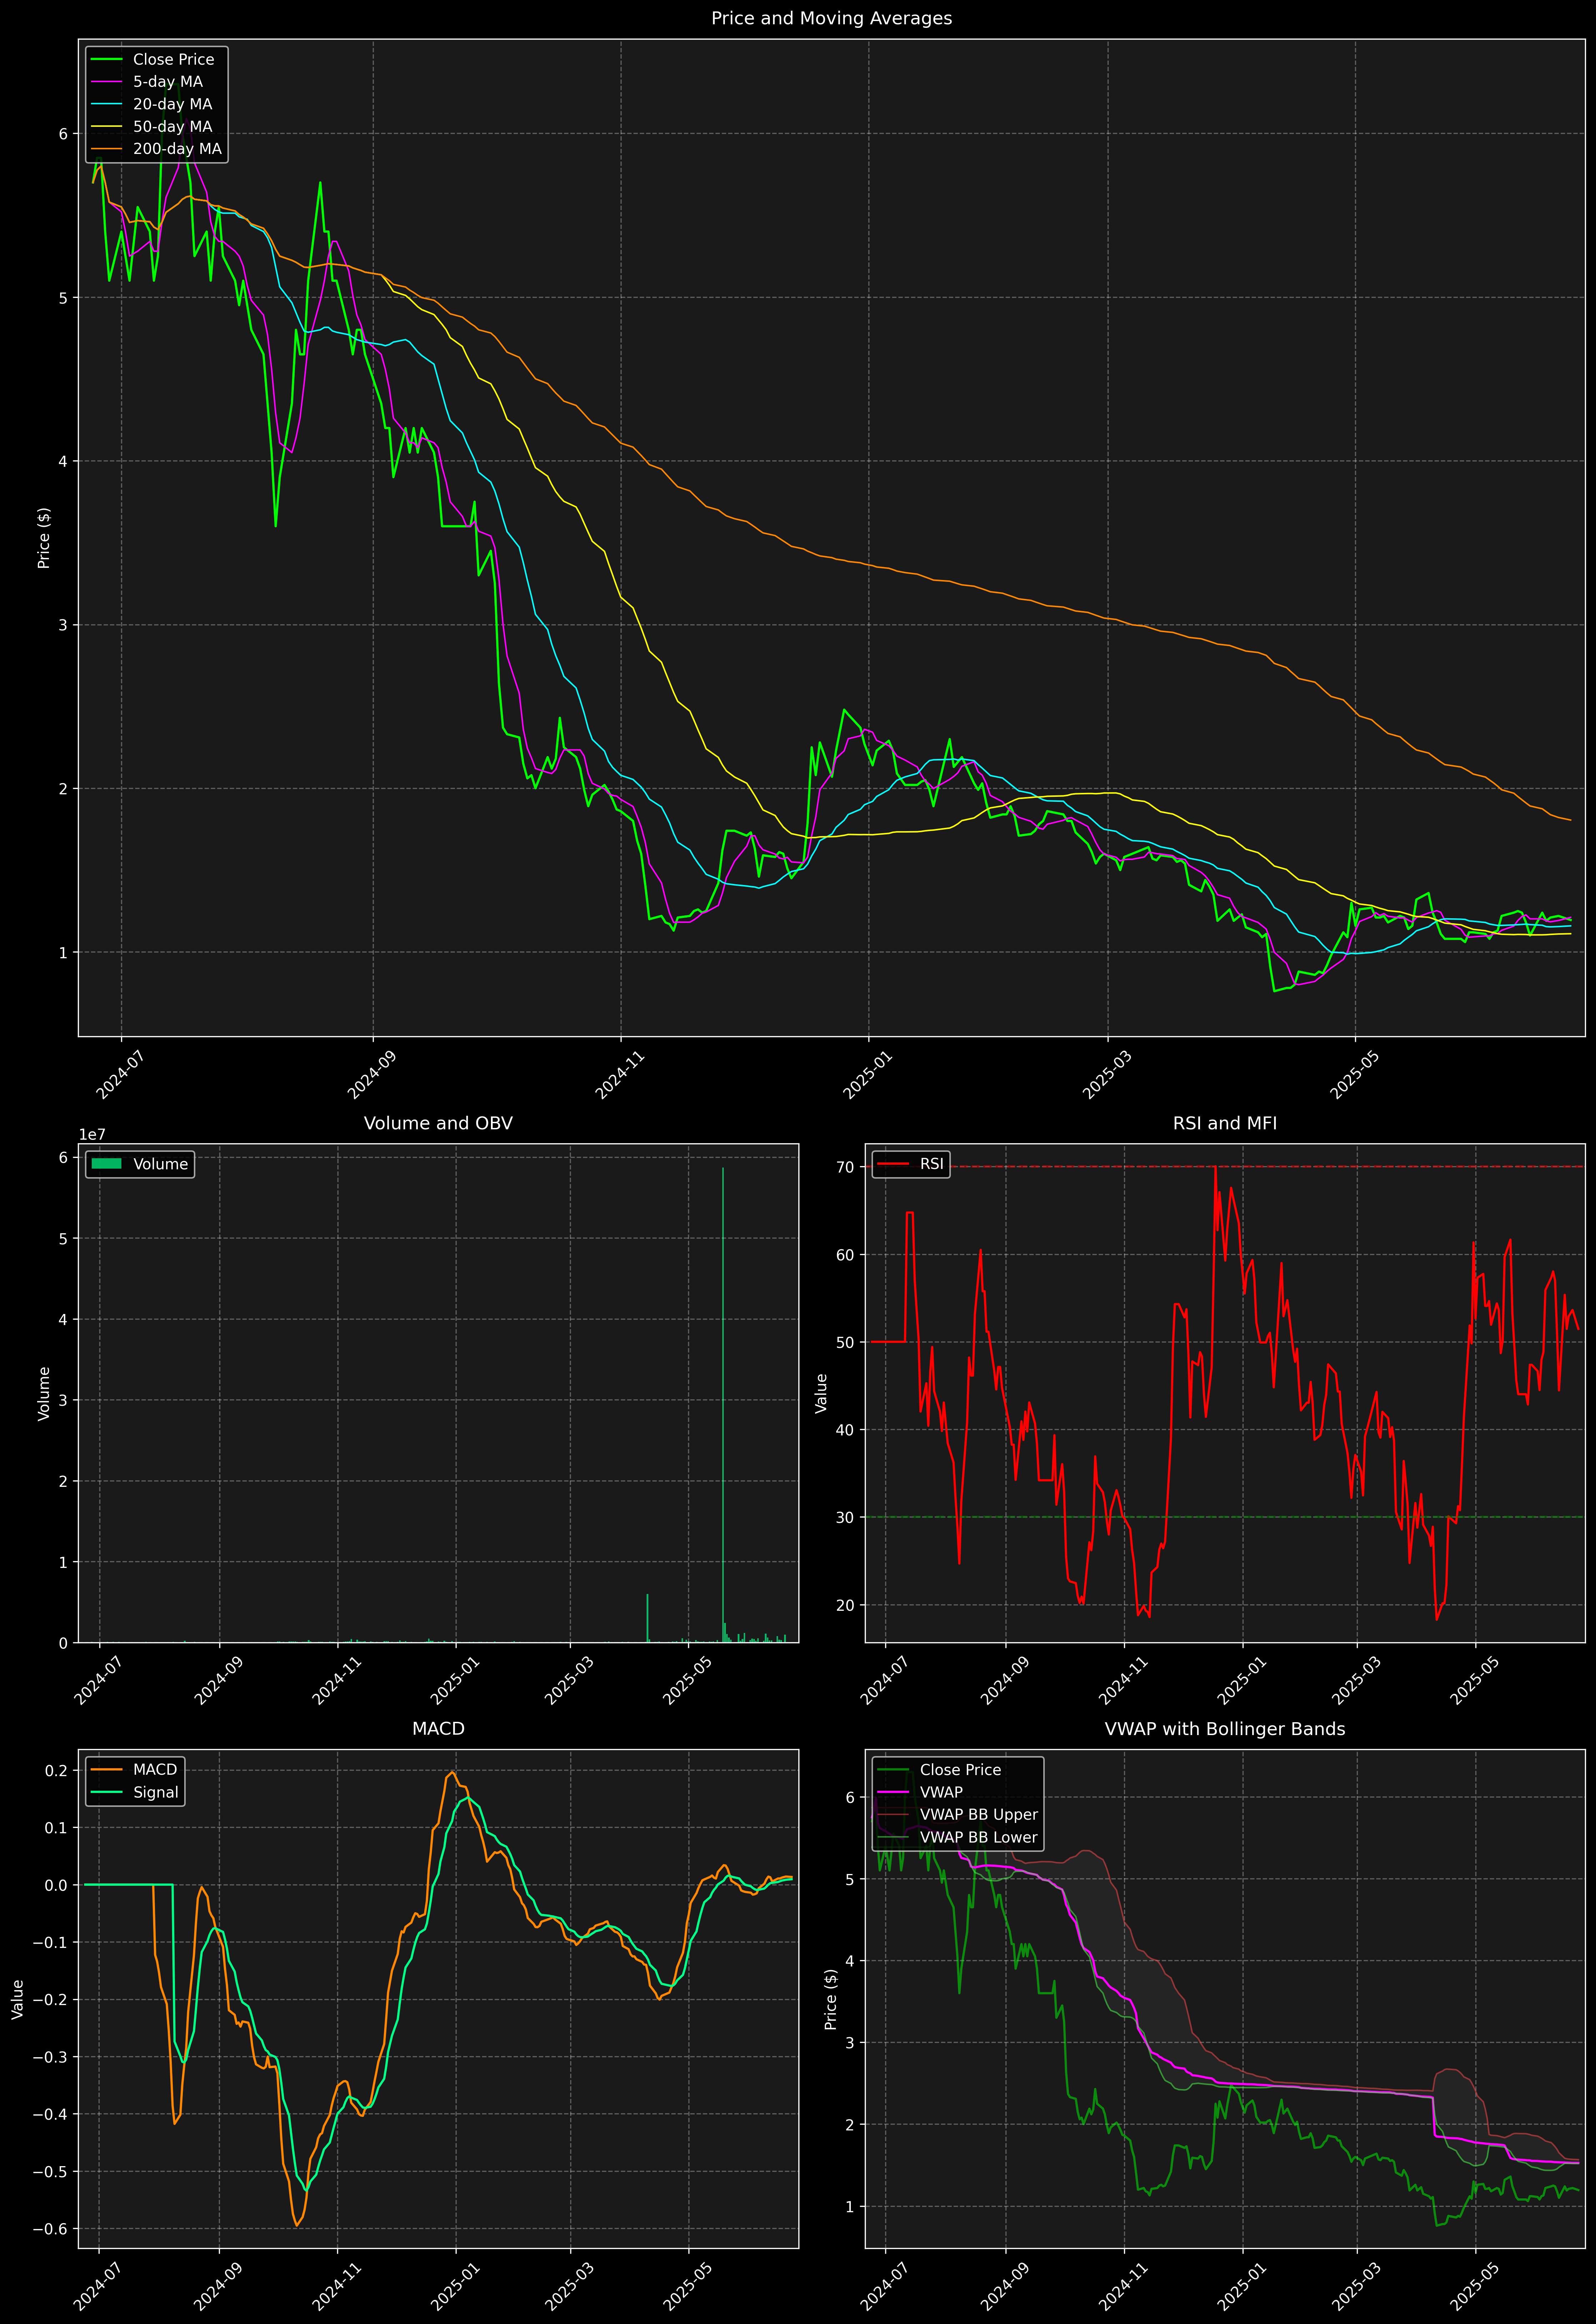The width and height of the screenshot is (1596, 2324).
Task: Click the '4' y-axis tick of the VWAP chart
Action: click(850, 1961)
